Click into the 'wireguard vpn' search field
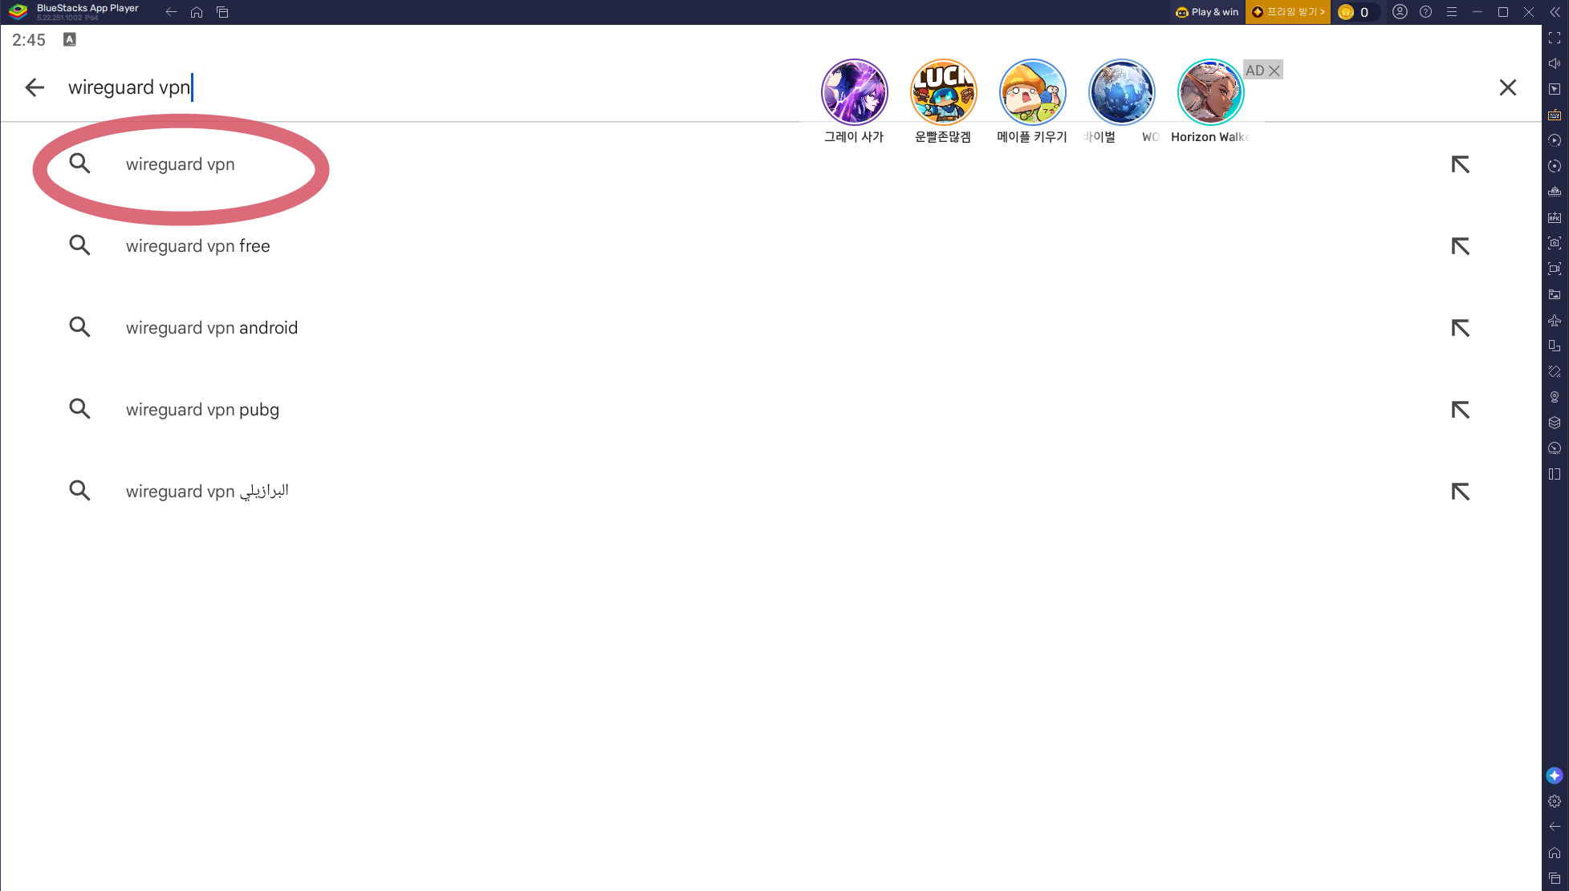 tap(433, 87)
